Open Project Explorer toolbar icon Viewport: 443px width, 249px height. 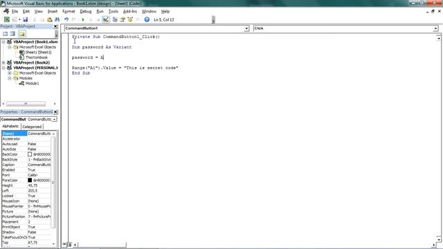pos(115,19)
